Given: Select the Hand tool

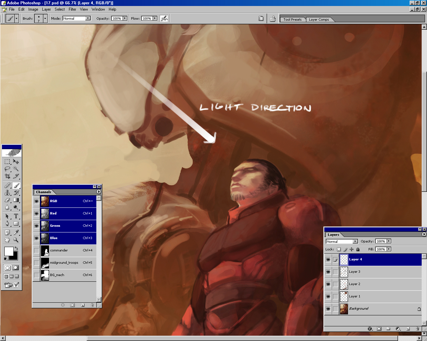Looking at the screenshot, I should pos(7,239).
